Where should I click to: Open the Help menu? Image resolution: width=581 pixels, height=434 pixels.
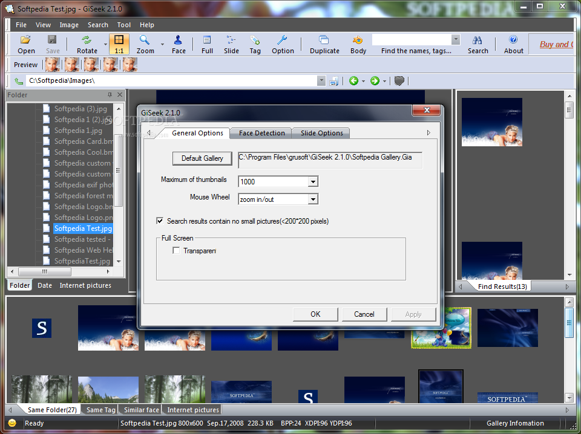[x=146, y=25]
